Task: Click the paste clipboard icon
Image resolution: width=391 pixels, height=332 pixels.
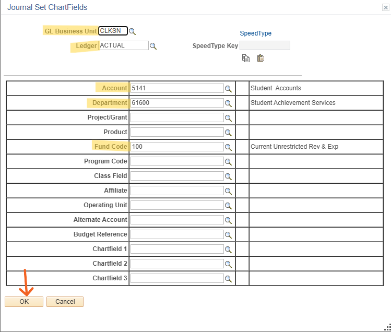Action: tap(260, 58)
